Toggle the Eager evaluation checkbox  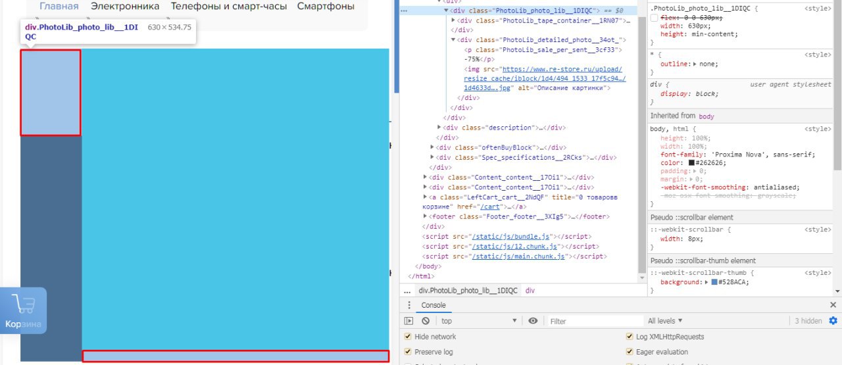pos(630,352)
